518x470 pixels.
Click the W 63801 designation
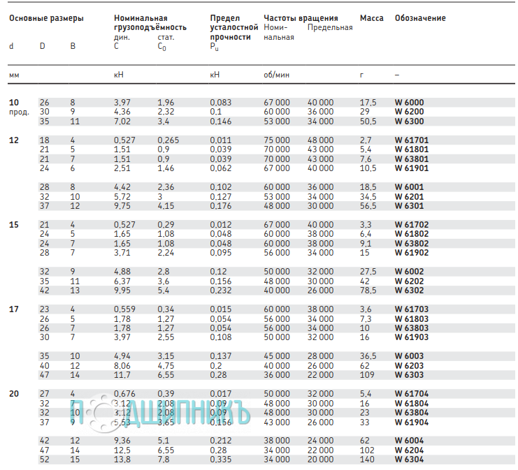point(412,159)
